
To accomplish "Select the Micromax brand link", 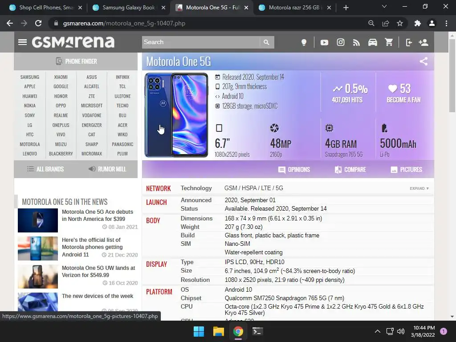I will pyautogui.click(x=92, y=154).
